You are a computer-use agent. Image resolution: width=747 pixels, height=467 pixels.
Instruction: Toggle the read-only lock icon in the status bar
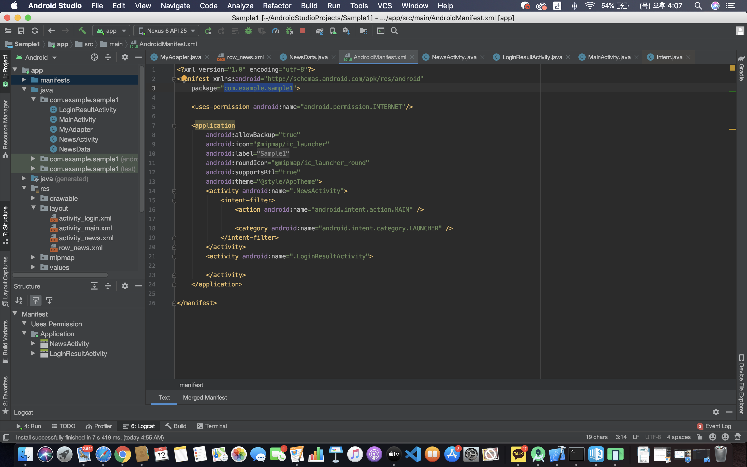[700, 437]
